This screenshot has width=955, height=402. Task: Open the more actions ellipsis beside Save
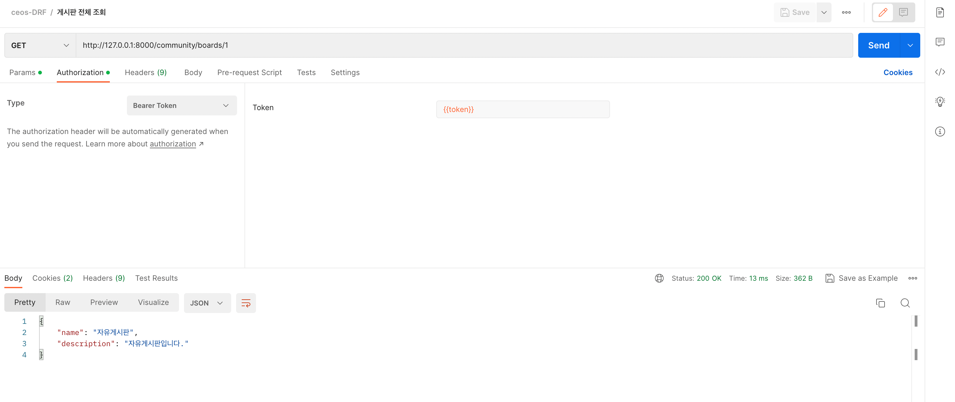tap(846, 12)
